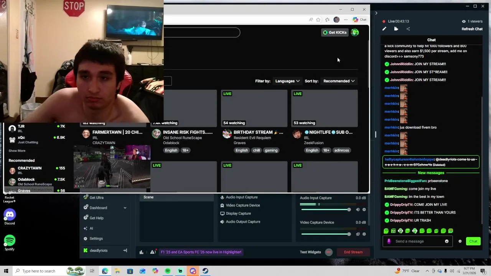The image size is (491, 276).
Task: Open the Languages filter dropdown
Action: [x=287, y=81]
